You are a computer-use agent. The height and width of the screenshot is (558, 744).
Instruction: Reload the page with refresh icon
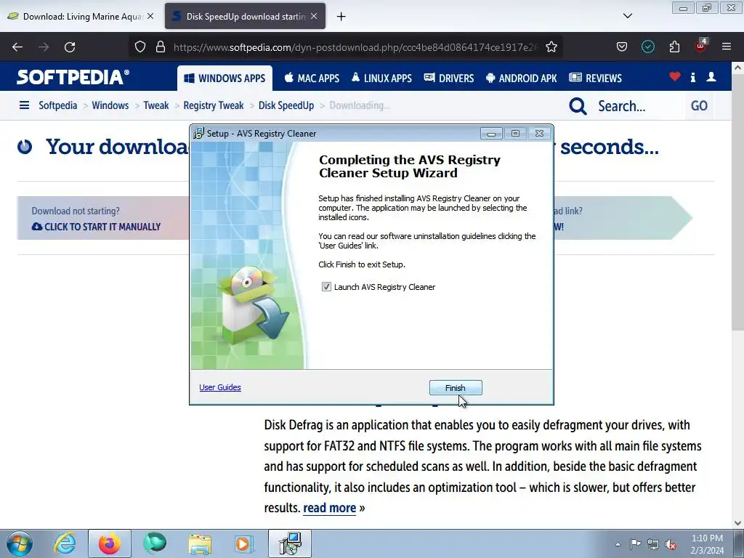pos(70,47)
